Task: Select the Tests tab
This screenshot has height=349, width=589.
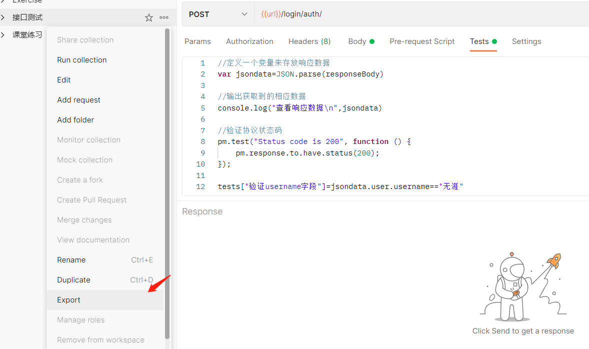Action: point(483,41)
